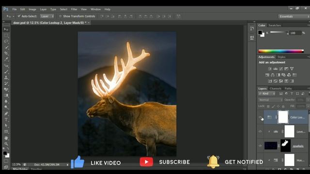Select the Clone Stamp tool

coord(6,77)
